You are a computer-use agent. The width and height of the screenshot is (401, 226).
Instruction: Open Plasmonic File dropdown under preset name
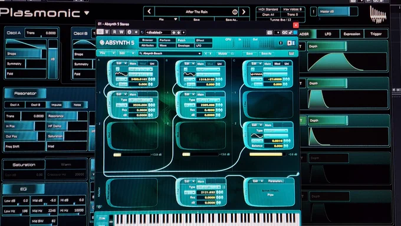click(162, 19)
